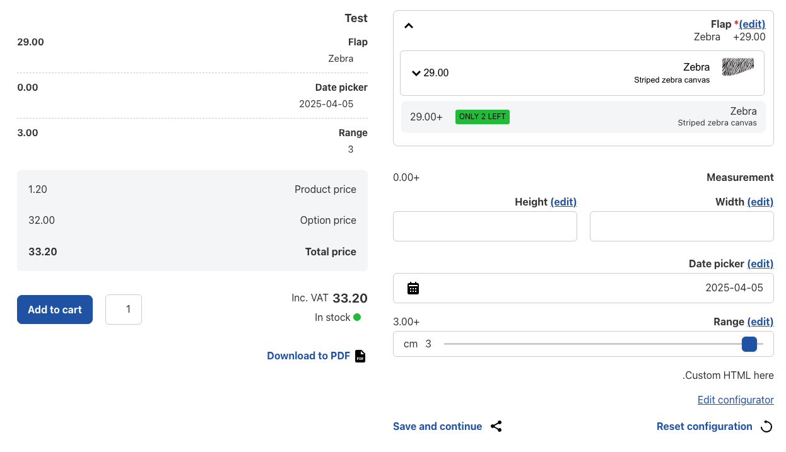Click the edit link next to Flap

click(752, 24)
